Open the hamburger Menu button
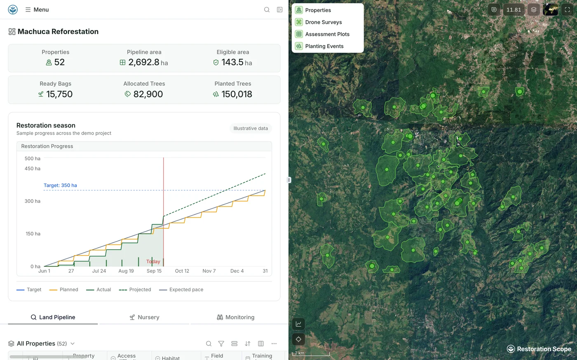 tap(37, 9)
